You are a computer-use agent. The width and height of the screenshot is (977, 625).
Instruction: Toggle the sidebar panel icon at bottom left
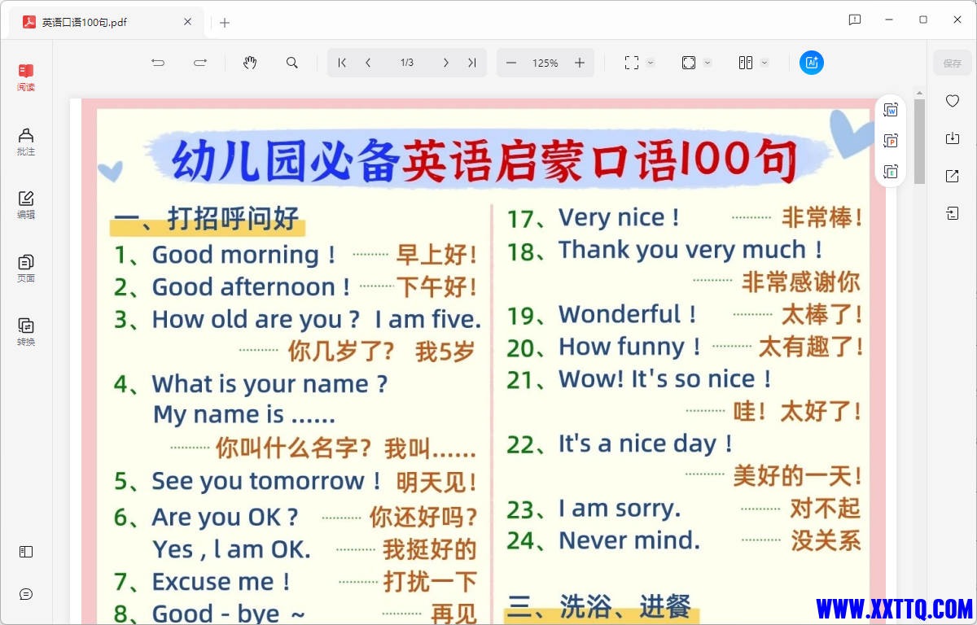coord(26,552)
